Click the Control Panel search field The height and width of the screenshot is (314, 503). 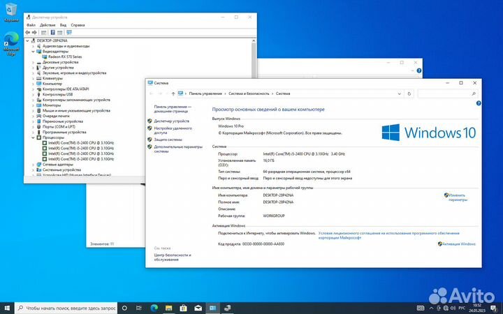click(x=448, y=94)
